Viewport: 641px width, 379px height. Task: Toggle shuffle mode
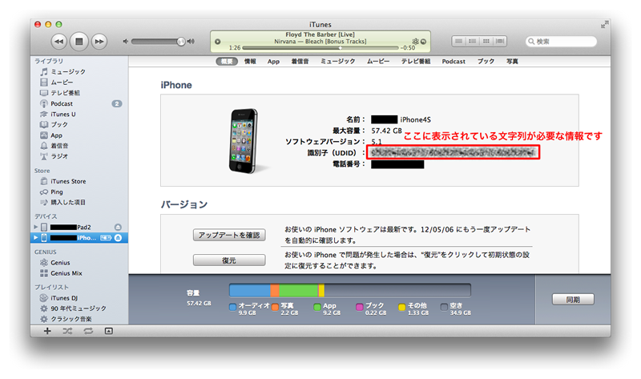(67, 331)
